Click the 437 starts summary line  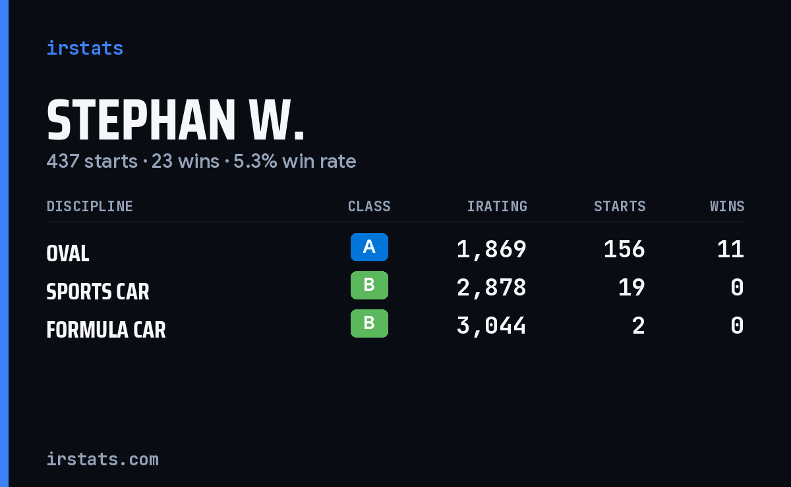[x=201, y=161]
